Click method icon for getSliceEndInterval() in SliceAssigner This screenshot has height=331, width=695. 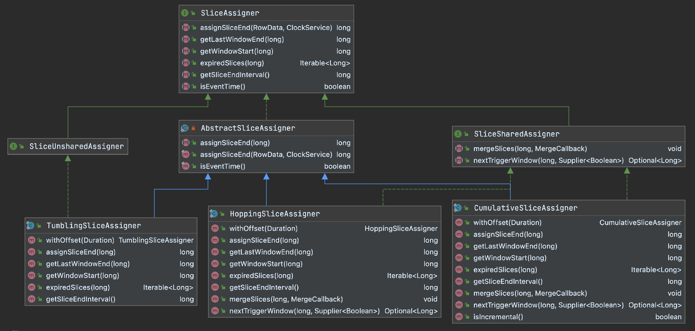click(x=186, y=75)
